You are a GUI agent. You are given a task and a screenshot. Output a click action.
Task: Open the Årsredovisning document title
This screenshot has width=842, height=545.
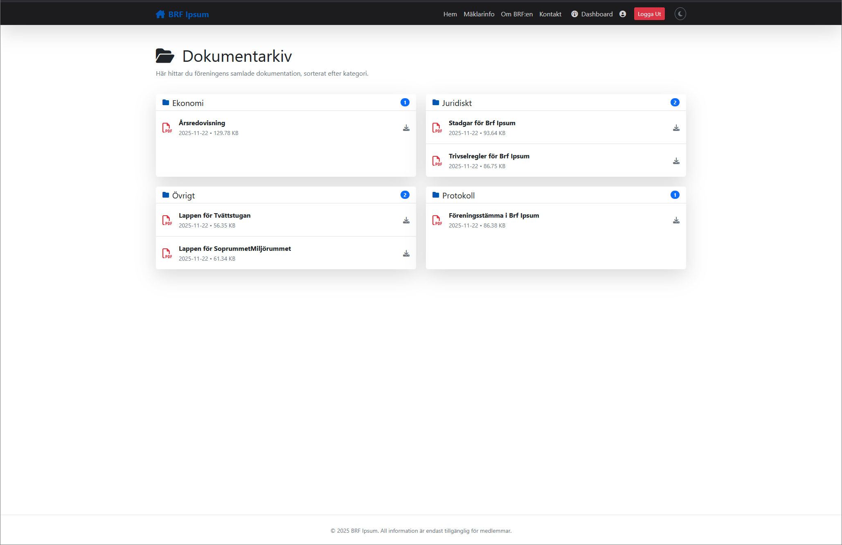tap(202, 123)
